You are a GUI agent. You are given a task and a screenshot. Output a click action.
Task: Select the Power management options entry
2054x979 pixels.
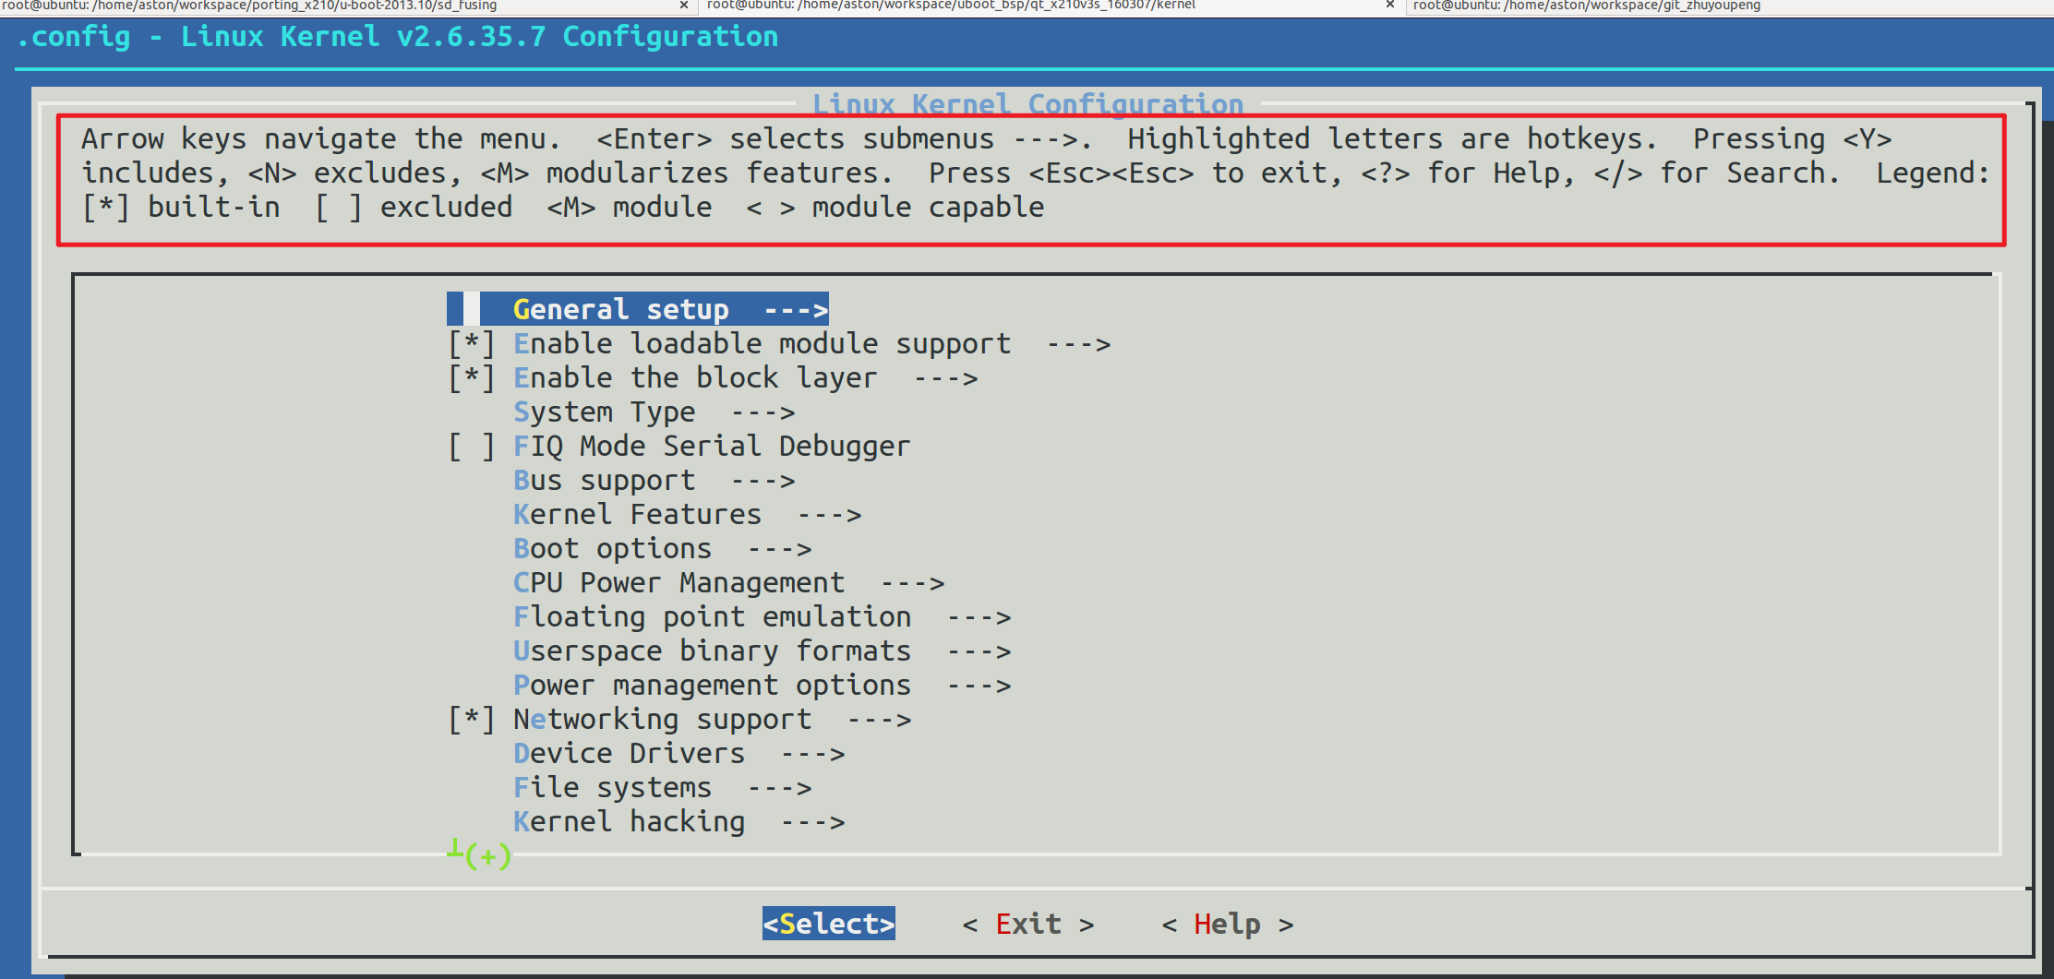763,685
